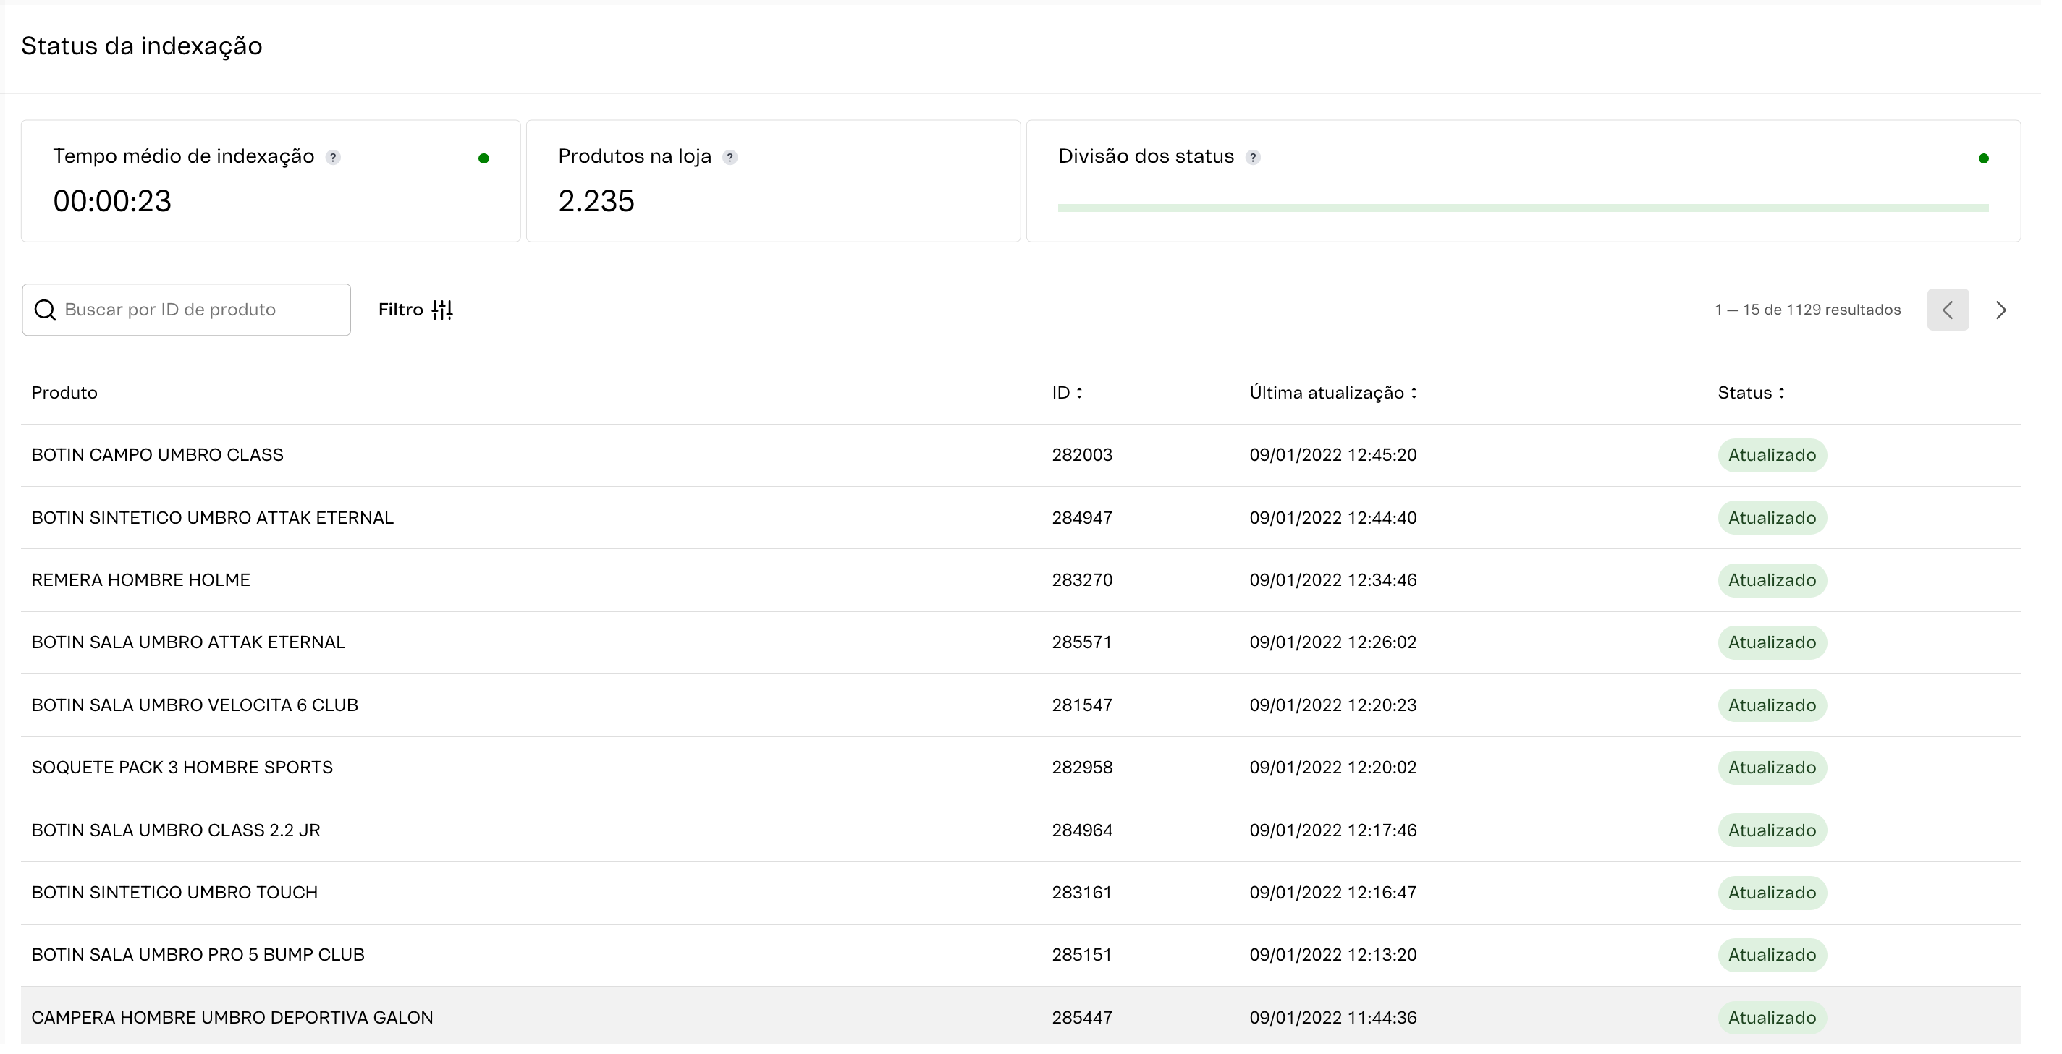Click the previous-page left chevron
Screen dimensions: 2062x1054
click(1948, 310)
